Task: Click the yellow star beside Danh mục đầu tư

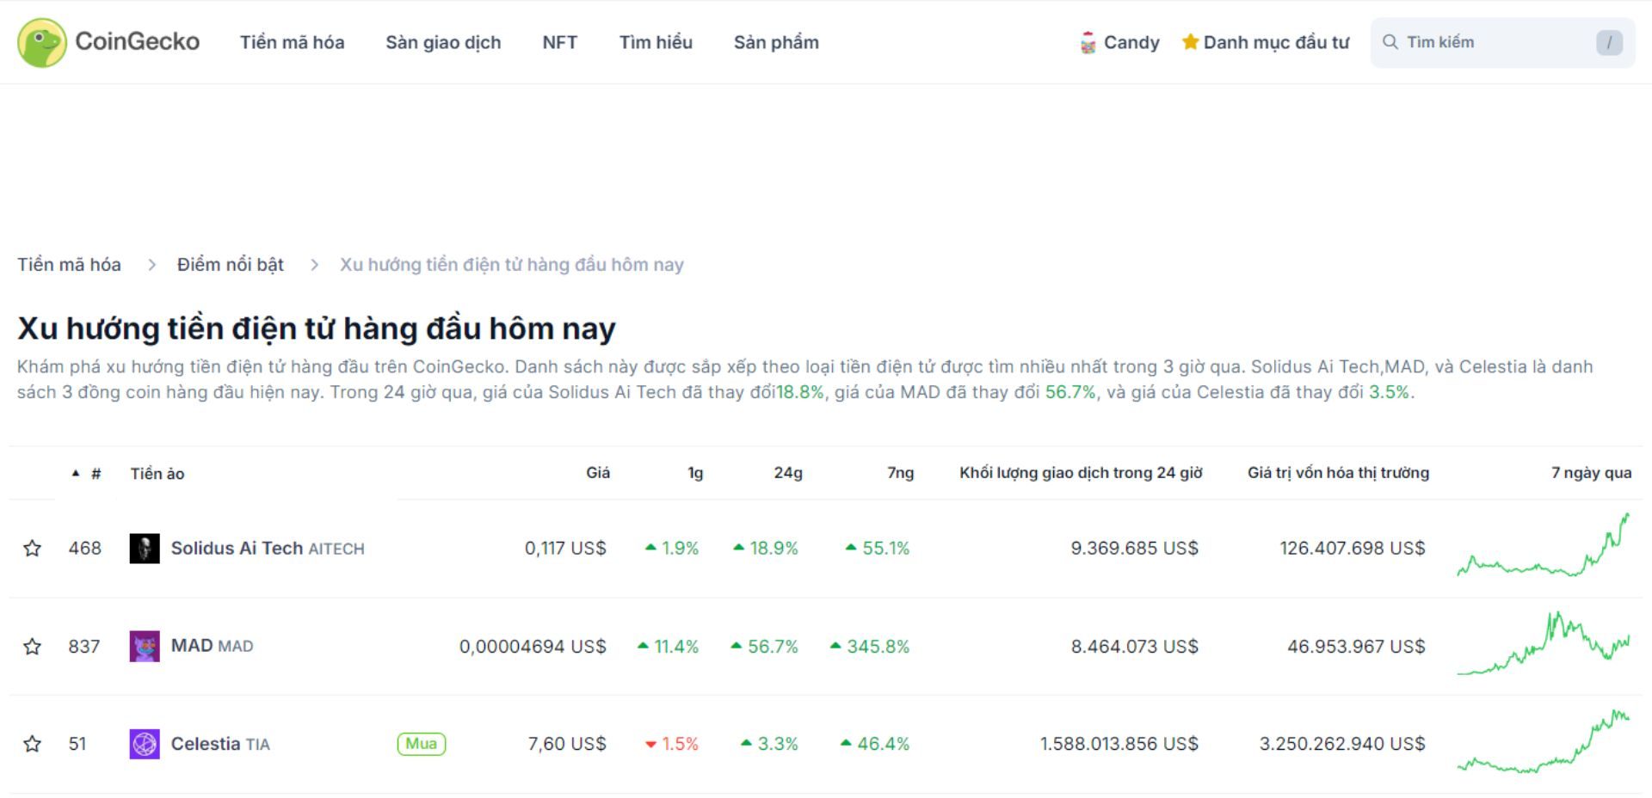Action: 1191,41
